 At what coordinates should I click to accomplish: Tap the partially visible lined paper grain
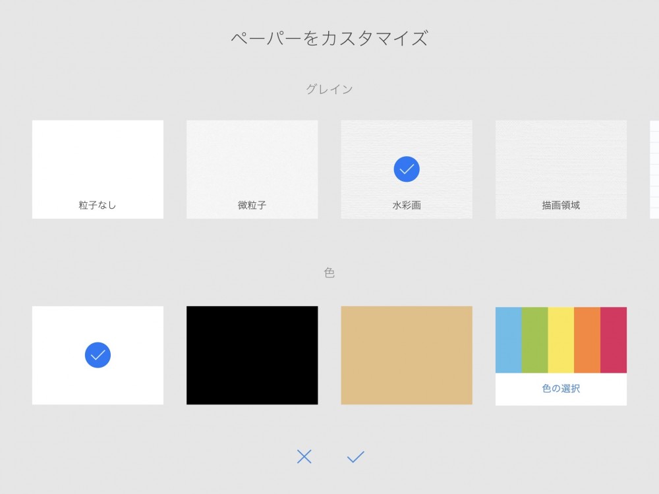pyautogui.click(x=654, y=169)
